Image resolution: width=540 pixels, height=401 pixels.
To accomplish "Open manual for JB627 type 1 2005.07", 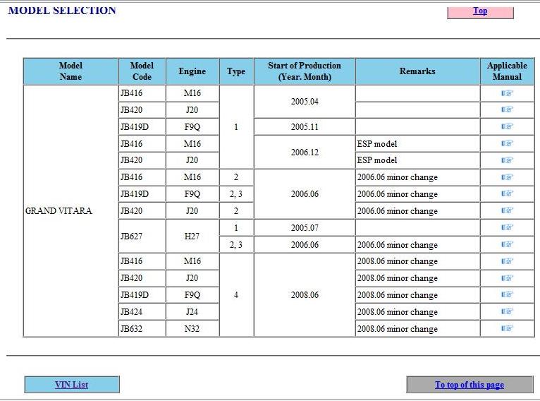I will (x=507, y=227).
